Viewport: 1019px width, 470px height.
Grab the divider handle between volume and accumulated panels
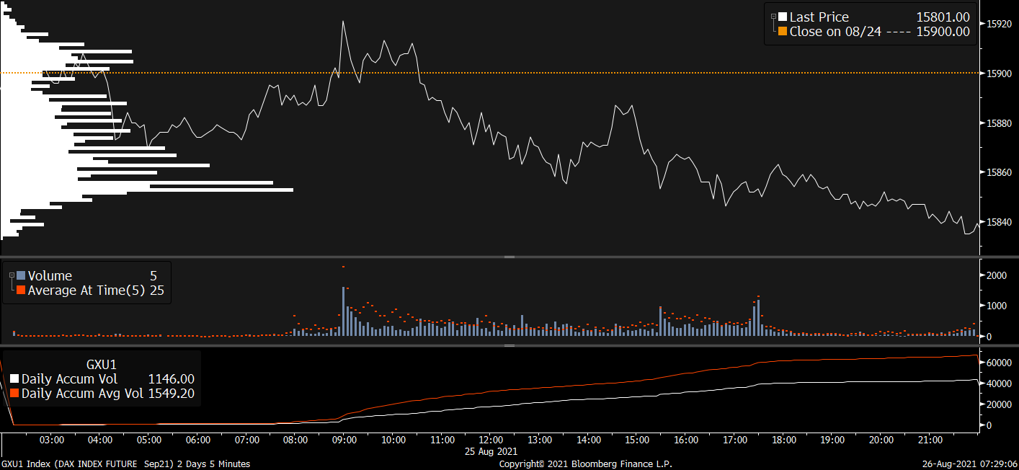point(509,345)
